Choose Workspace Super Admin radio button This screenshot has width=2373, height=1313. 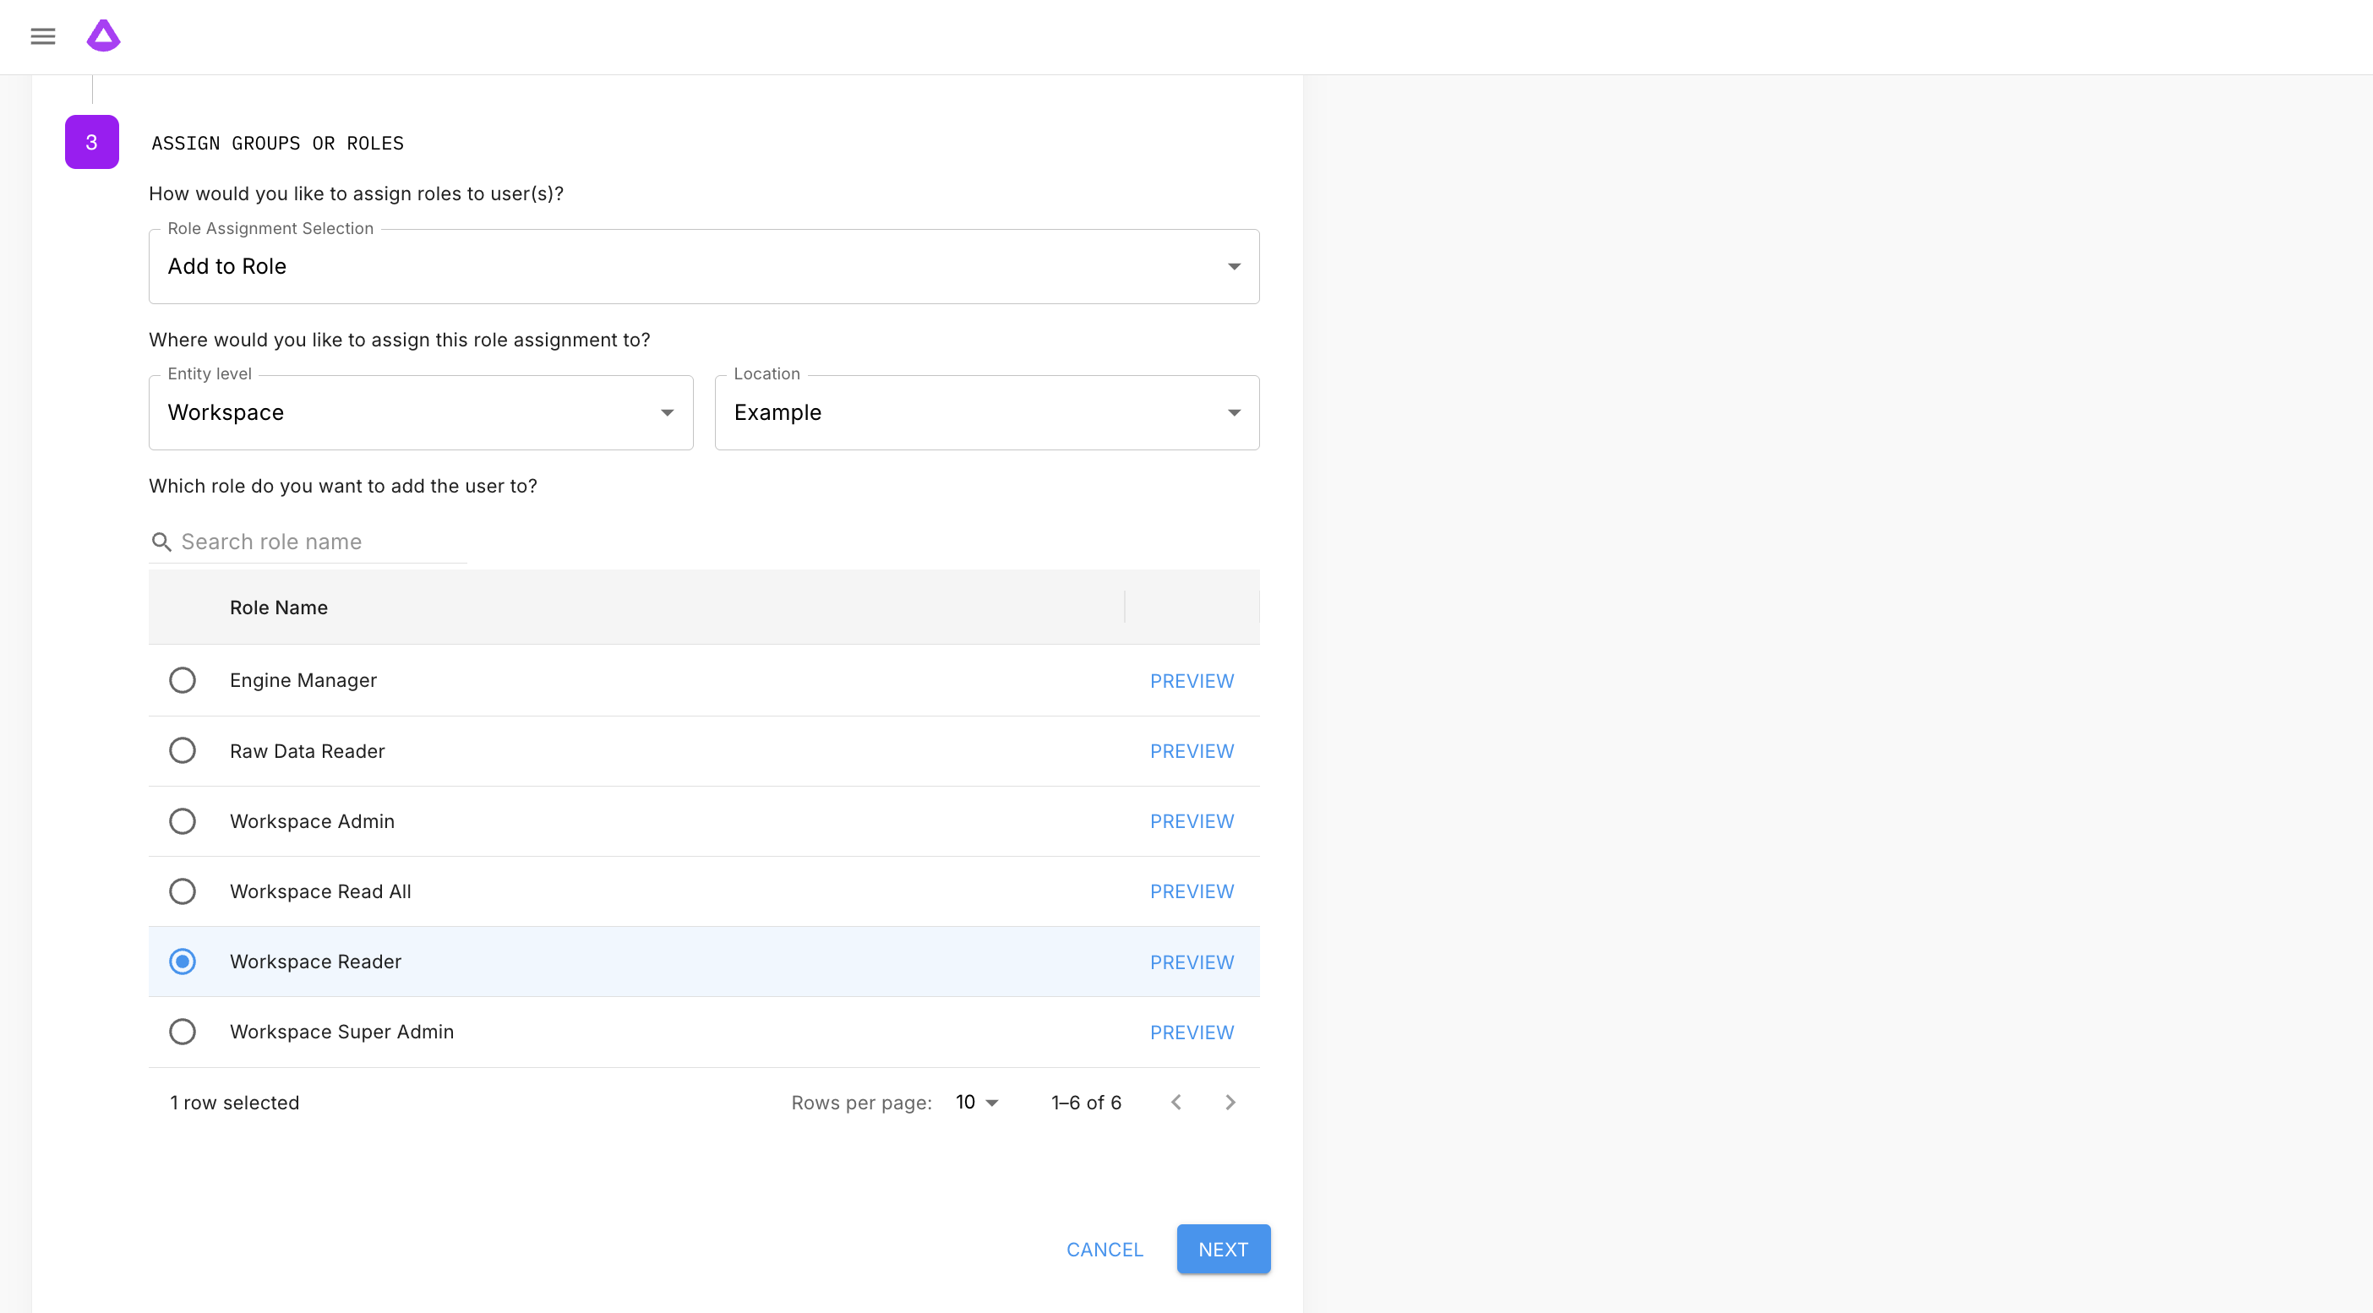pos(183,1032)
